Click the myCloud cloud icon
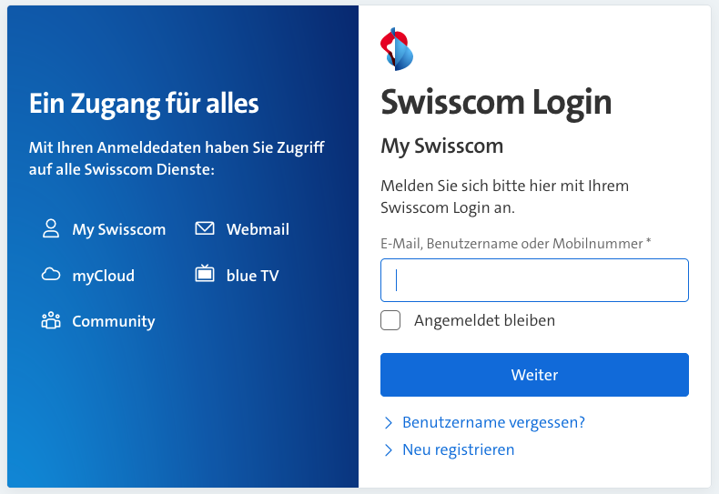Screen dimensions: 719x494 pyautogui.click(x=51, y=275)
